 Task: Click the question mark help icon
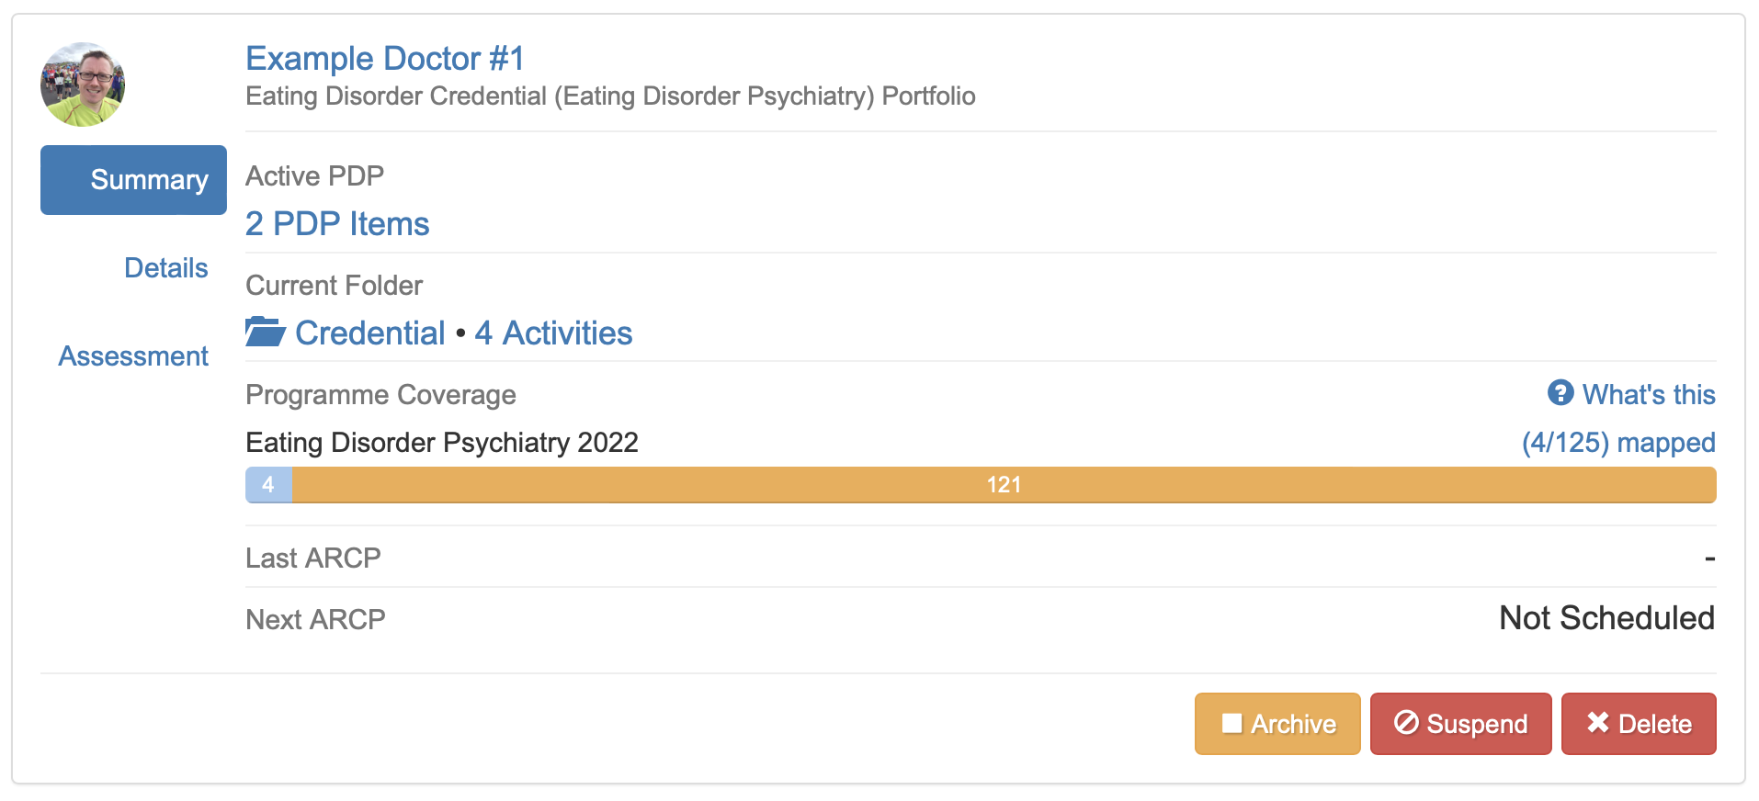(1560, 393)
